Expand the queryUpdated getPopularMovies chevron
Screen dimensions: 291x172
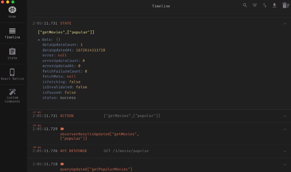coord(285,164)
